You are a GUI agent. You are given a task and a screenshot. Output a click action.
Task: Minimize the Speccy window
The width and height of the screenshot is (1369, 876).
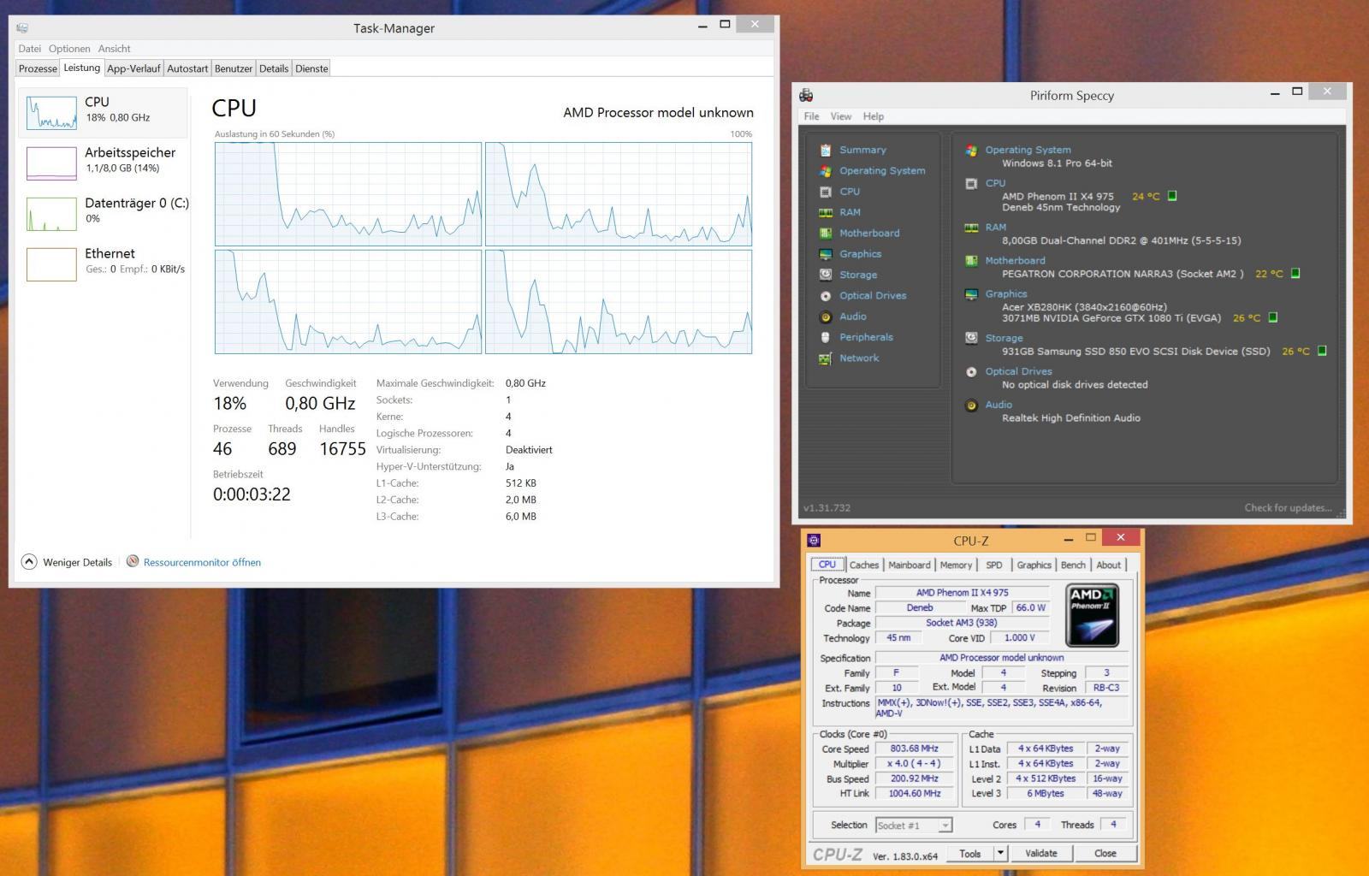pyautogui.click(x=1275, y=92)
